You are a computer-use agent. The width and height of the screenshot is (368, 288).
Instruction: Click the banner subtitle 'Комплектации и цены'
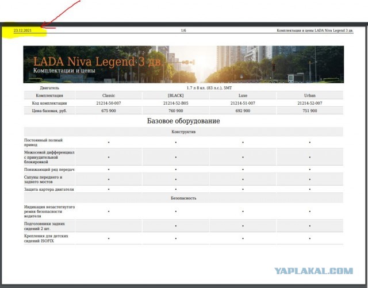click(x=64, y=70)
